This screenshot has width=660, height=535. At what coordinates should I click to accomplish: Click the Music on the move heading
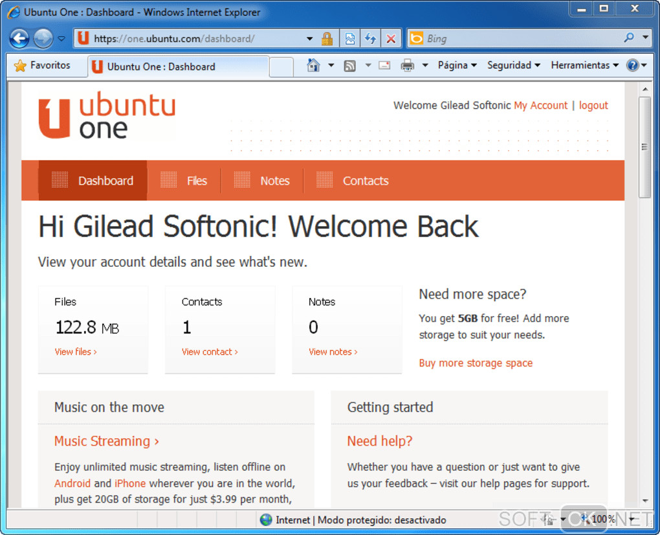click(109, 407)
